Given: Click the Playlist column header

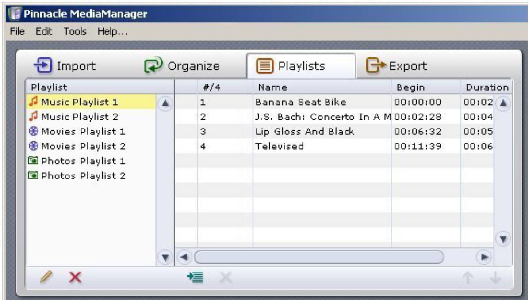Looking at the screenshot, I should (100, 87).
